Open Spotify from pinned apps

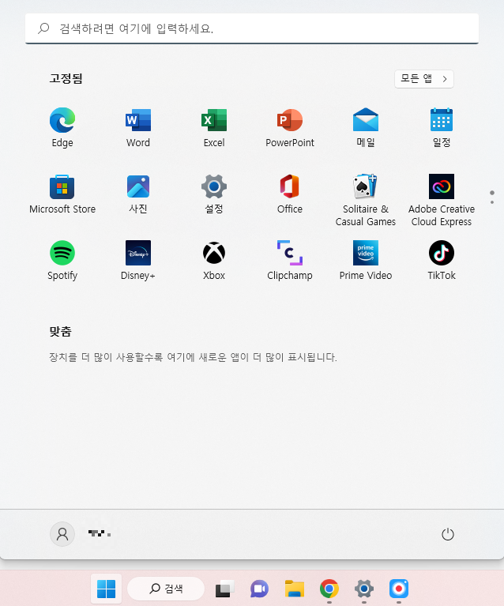tap(62, 261)
